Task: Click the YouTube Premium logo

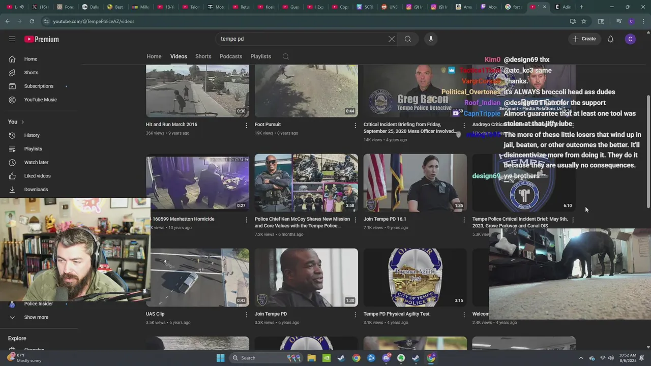Action: pyautogui.click(x=42, y=39)
